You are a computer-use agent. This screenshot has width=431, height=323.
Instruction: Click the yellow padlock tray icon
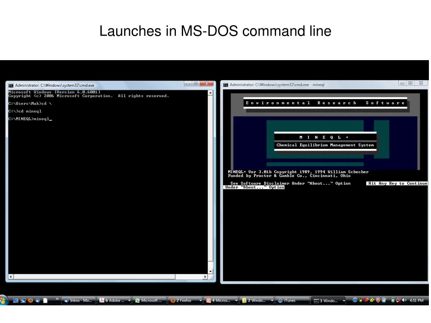tap(360, 300)
